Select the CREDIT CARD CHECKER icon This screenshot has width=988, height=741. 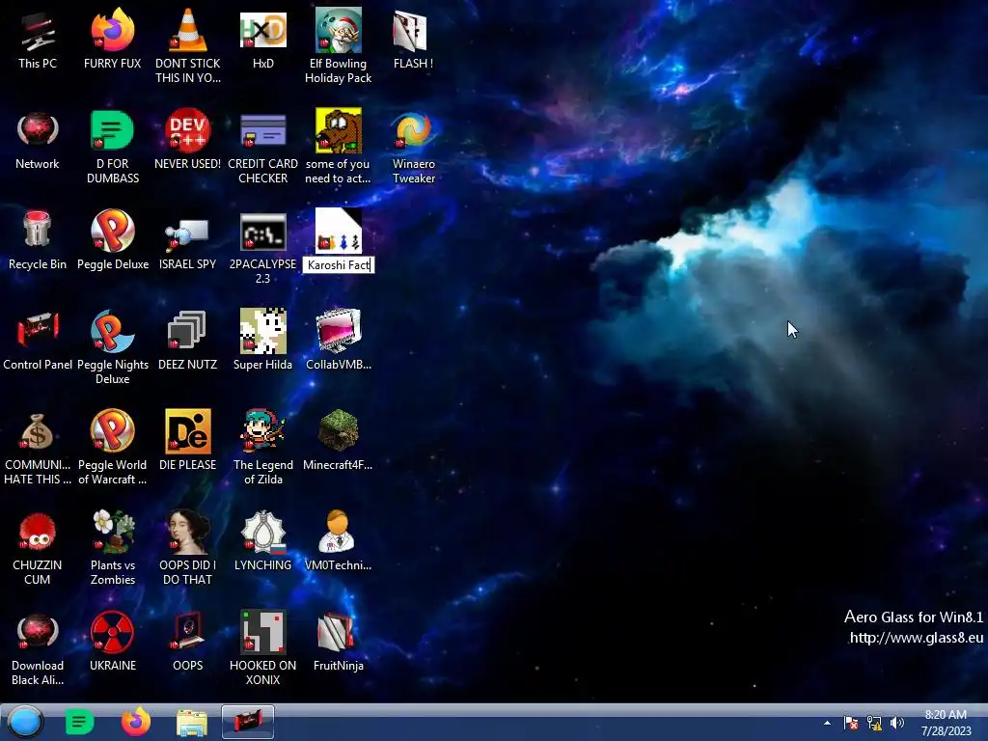pyautogui.click(x=262, y=147)
